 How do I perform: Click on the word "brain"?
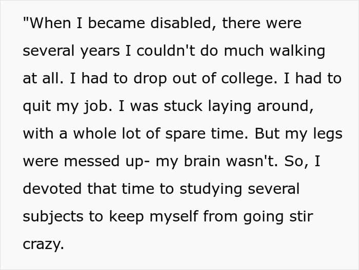(202, 161)
